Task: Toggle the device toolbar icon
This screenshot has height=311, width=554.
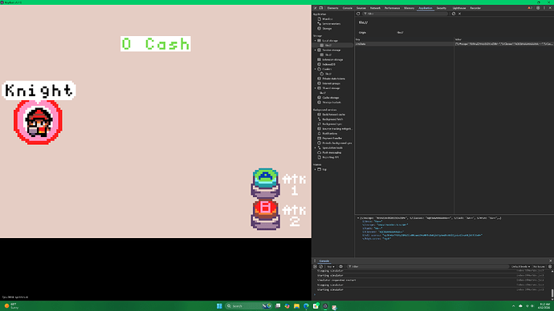Action: point(321,8)
